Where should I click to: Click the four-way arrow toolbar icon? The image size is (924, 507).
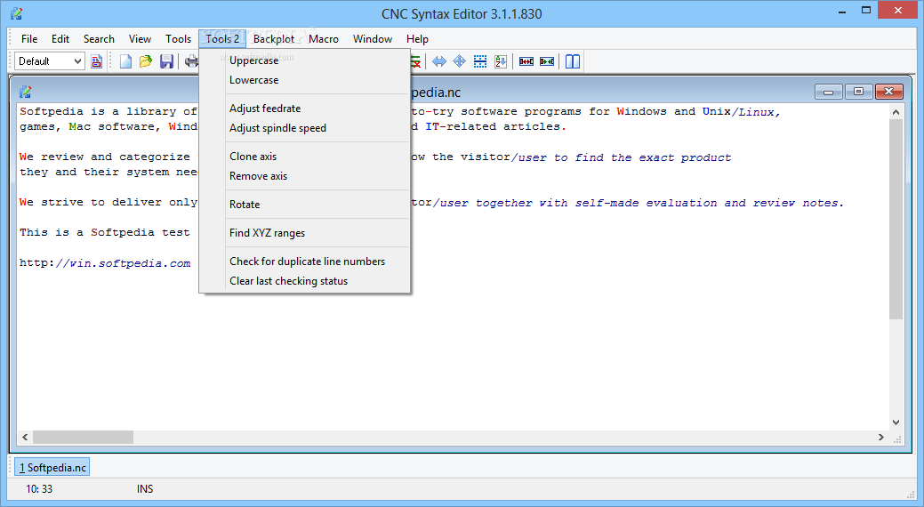point(459,61)
